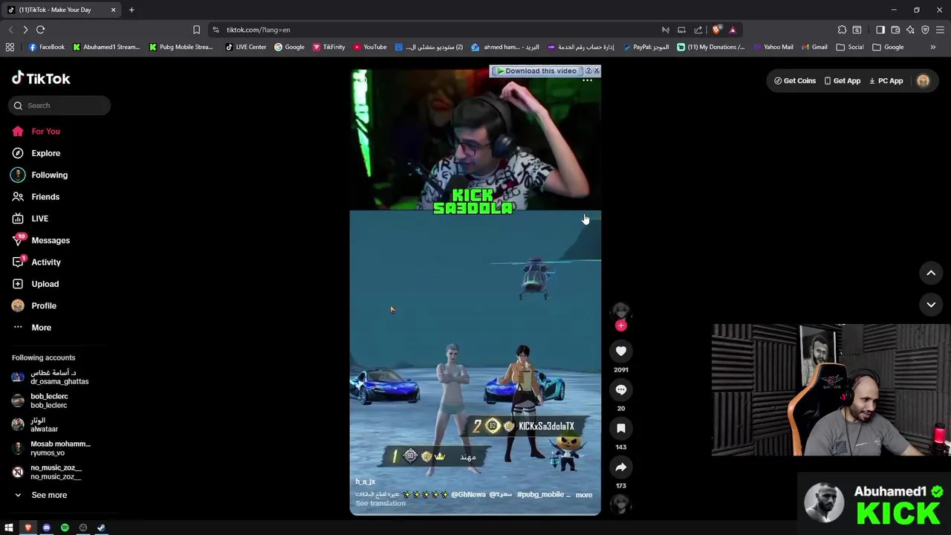The width and height of the screenshot is (951, 535).
Task: Open help on the download overlay
Action: click(588, 71)
